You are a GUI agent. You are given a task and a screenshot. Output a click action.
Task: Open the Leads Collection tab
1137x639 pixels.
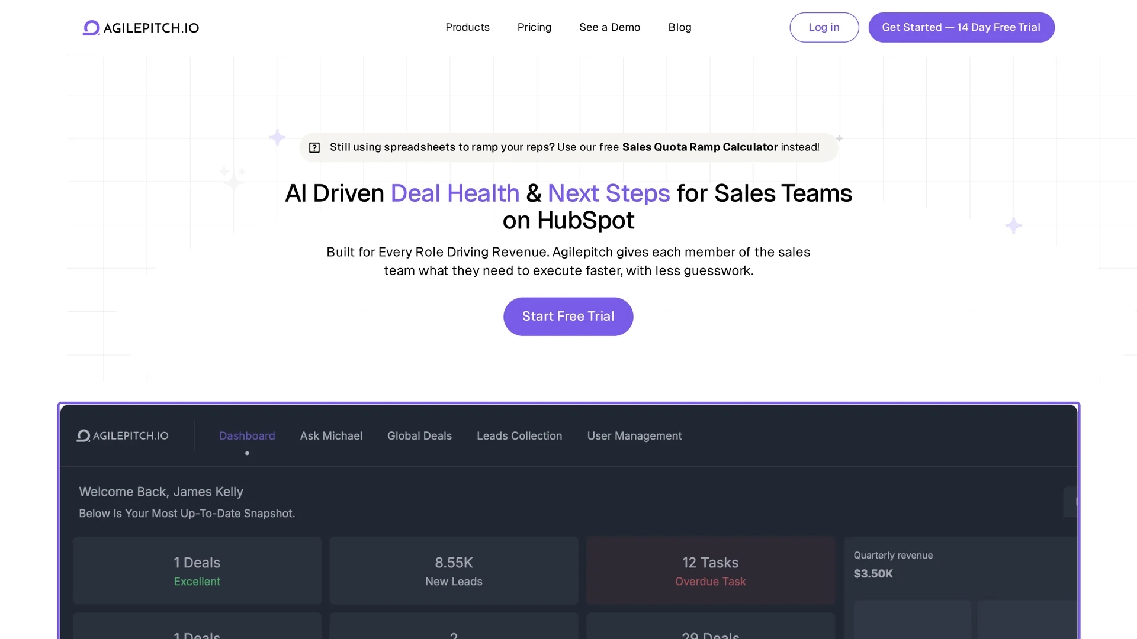tap(519, 436)
